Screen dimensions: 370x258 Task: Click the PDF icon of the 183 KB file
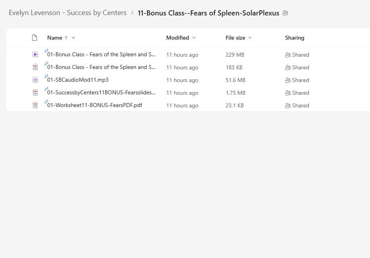35,67
